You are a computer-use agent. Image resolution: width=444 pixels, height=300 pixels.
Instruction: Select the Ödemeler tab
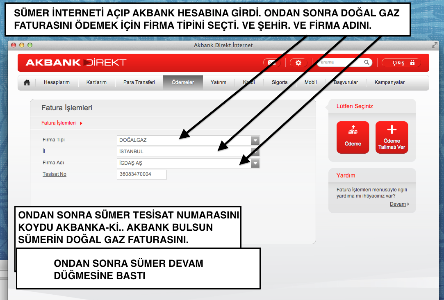183,83
